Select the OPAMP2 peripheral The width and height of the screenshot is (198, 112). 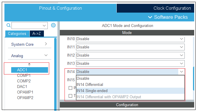click(25, 98)
